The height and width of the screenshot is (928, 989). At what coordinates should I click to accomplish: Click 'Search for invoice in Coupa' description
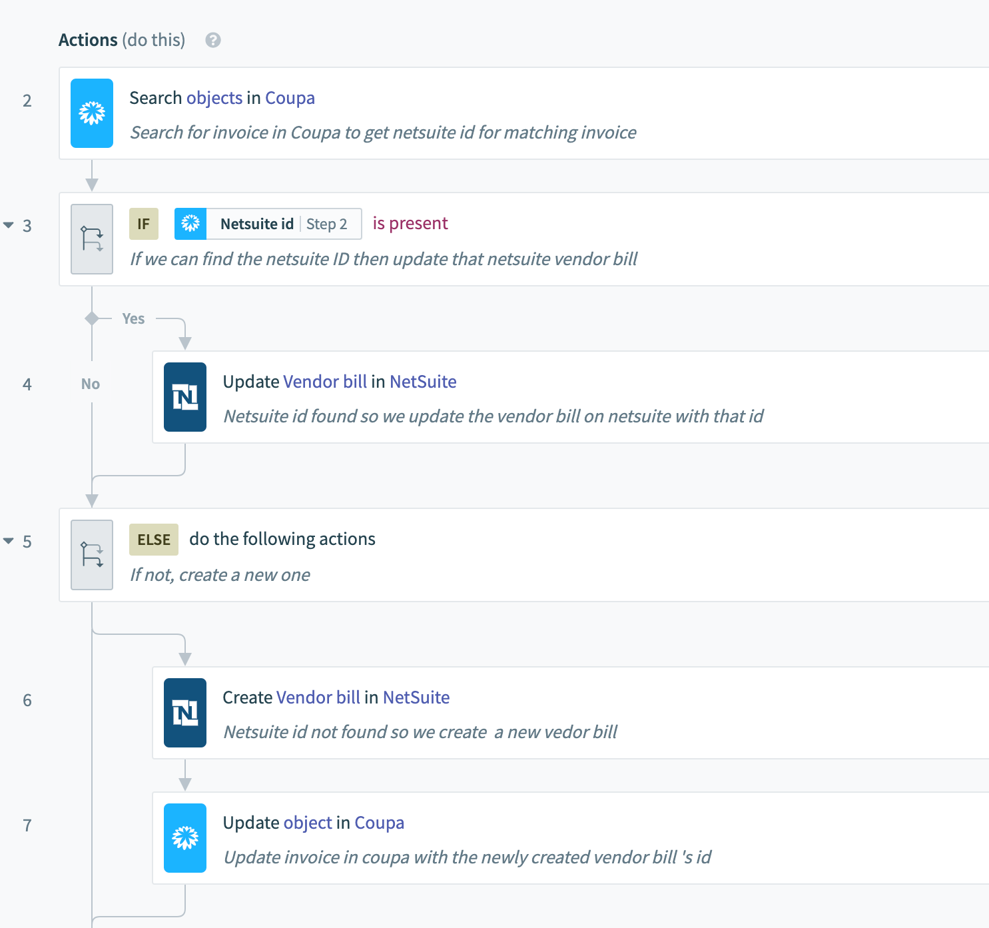pyautogui.click(x=383, y=133)
